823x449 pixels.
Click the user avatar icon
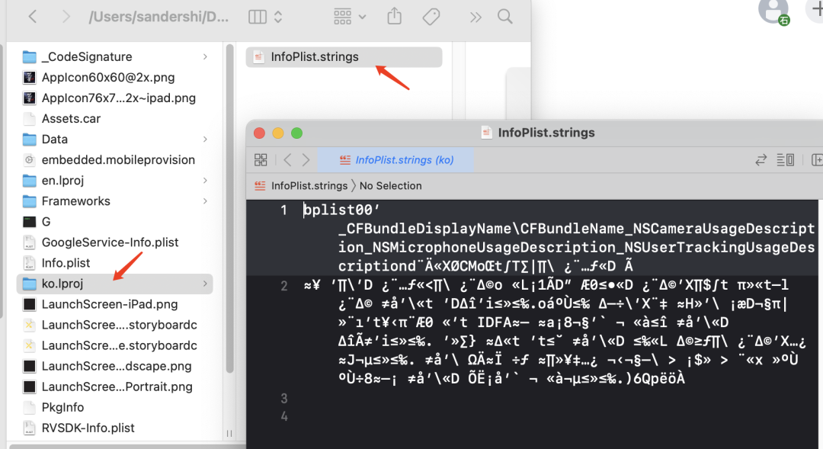point(773,10)
